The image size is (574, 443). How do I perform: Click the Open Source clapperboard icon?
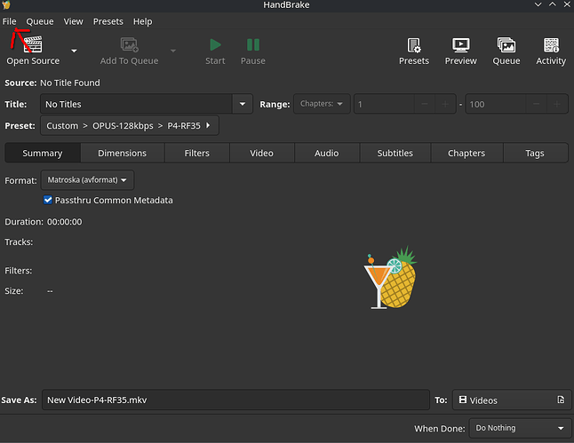tap(33, 44)
